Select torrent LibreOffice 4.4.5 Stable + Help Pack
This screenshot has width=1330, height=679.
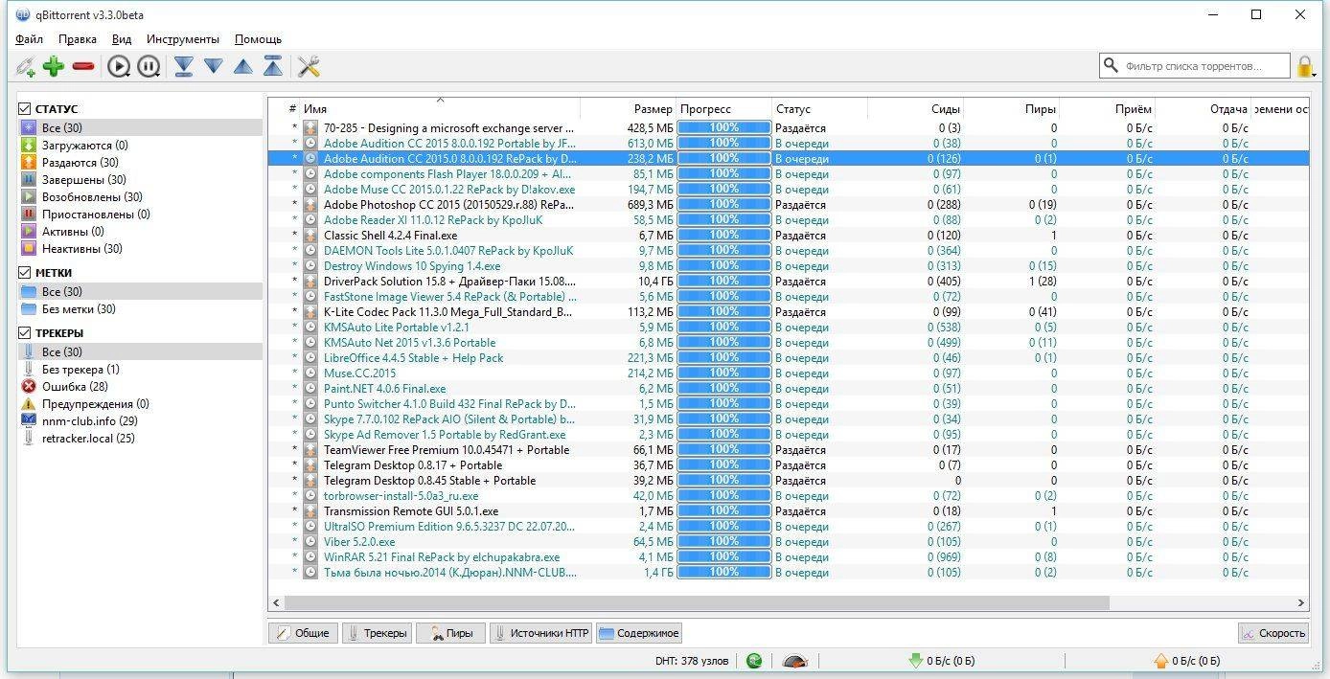click(x=413, y=357)
